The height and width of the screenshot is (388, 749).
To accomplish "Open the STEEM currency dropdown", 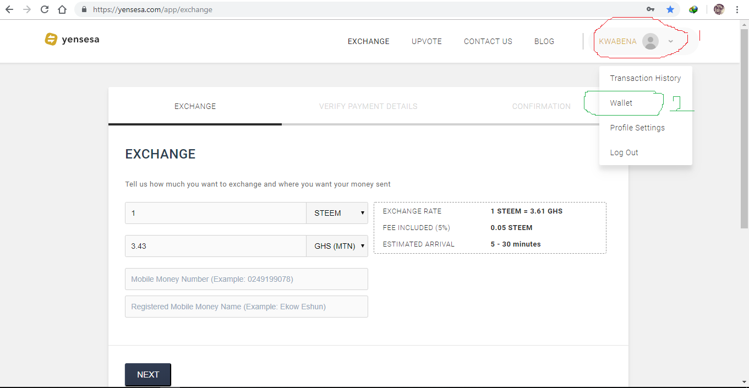I will click(337, 213).
